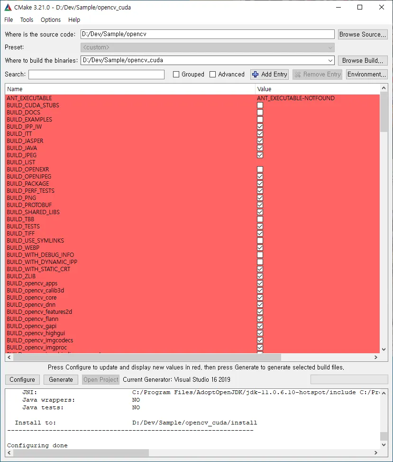This screenshot has height=462, width=393.
Task: Check the BUILD_EXAMPLES option
Action: (x=260, y=119)
